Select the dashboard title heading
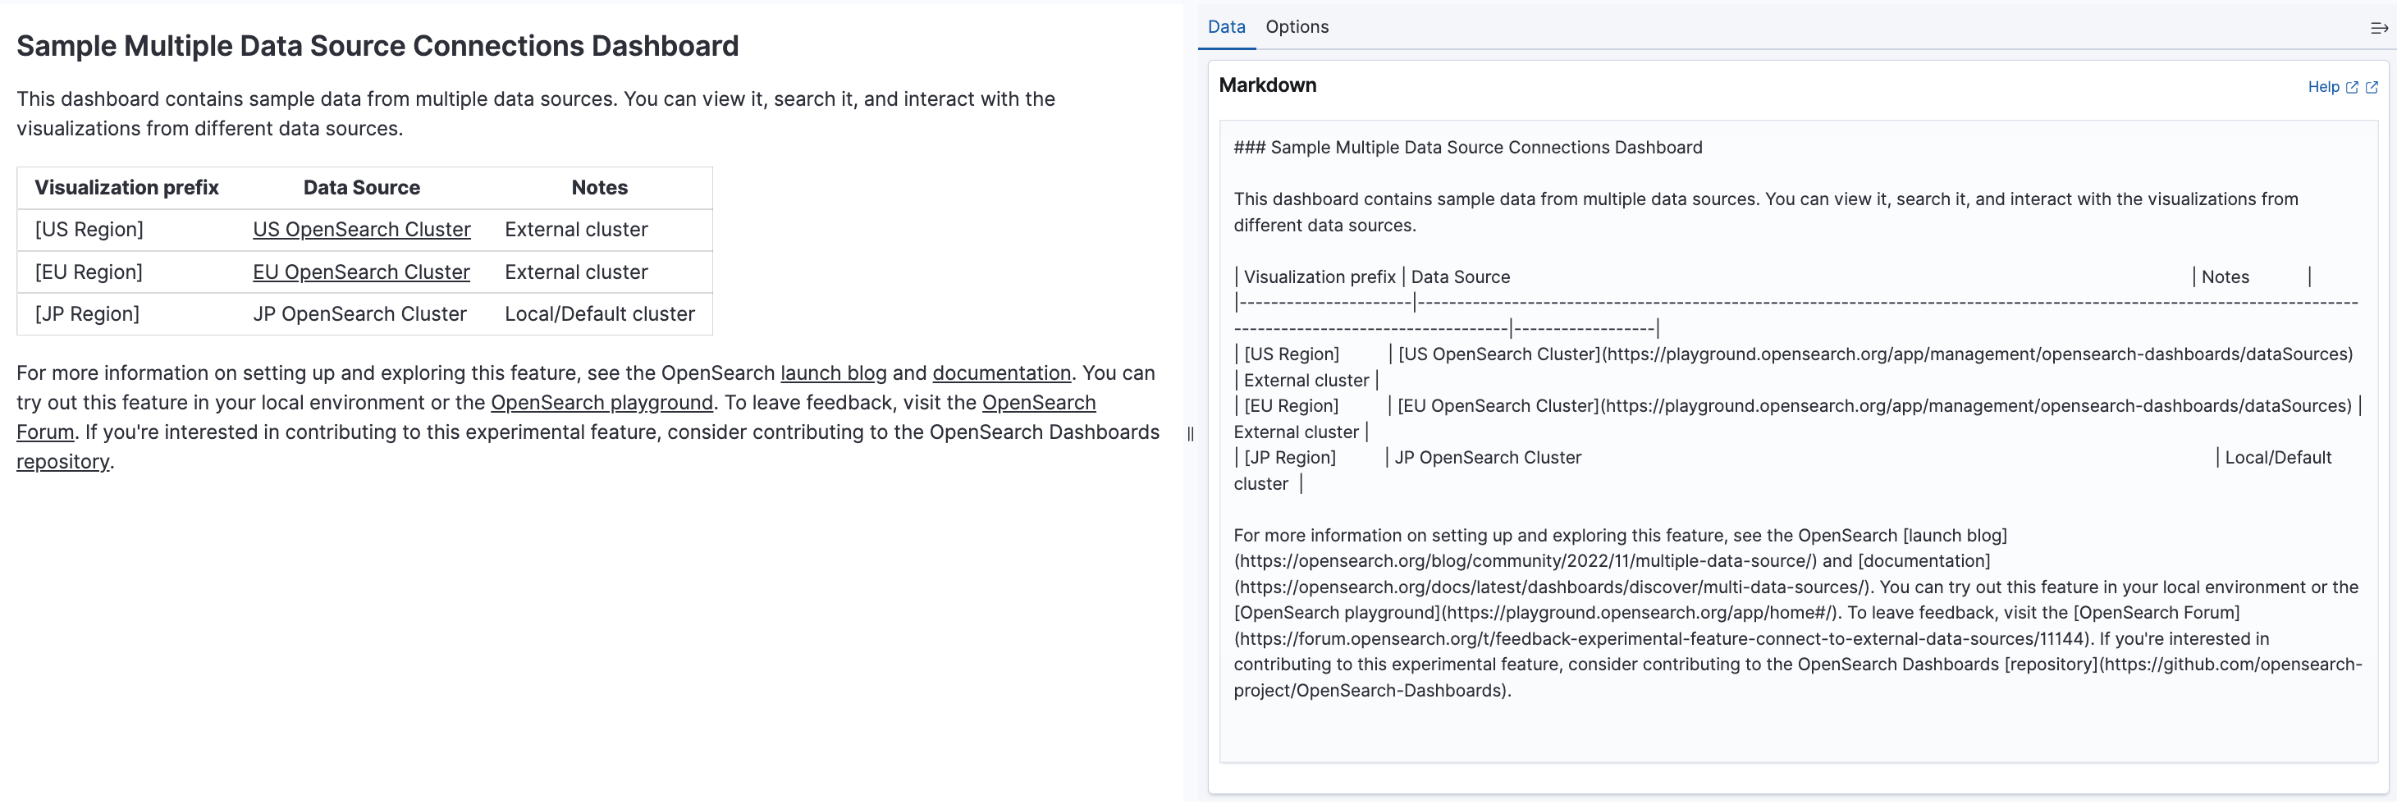Screen dimensions: 2397x804 [x=377, y=46]
